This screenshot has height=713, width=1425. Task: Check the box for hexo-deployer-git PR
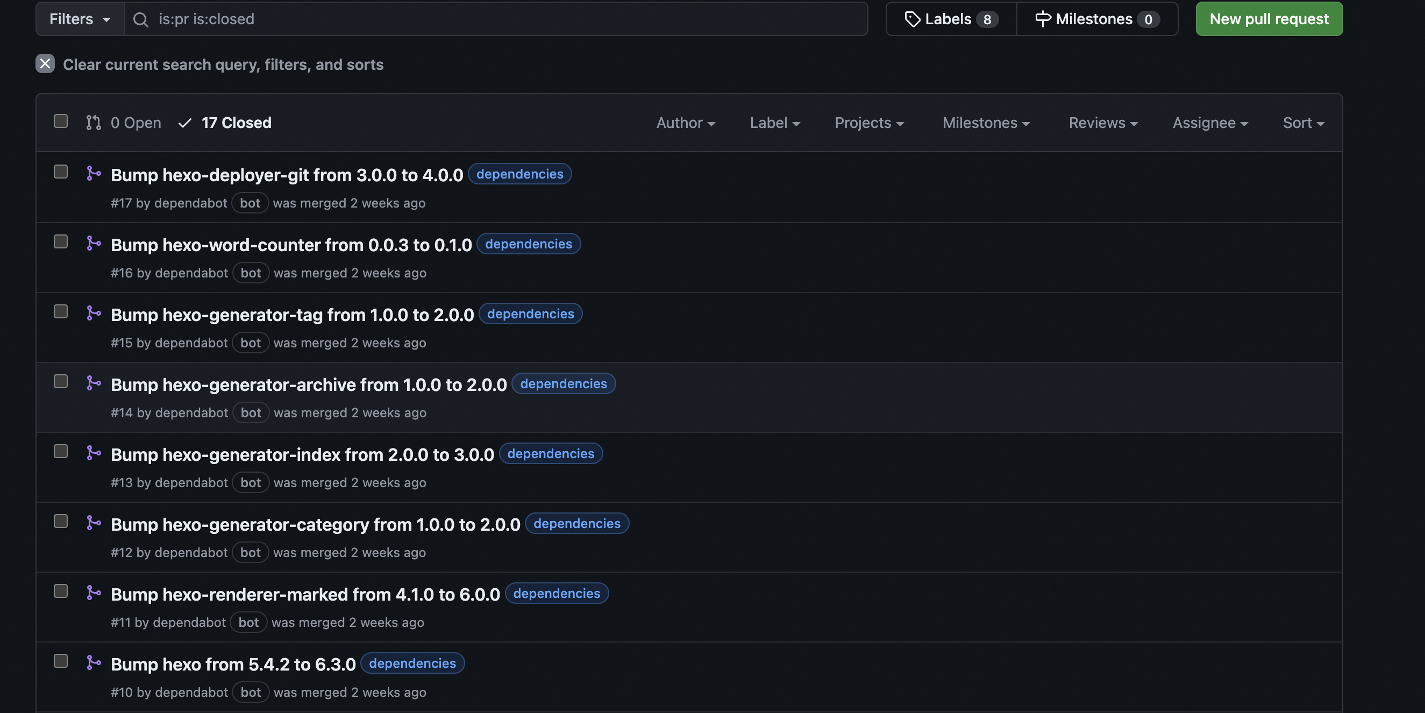coord(61,172)
